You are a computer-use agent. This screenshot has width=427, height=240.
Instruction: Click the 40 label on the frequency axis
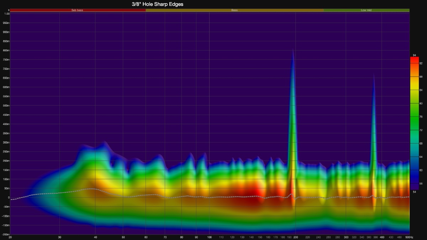pyautogui.click(x=95, y=237)
